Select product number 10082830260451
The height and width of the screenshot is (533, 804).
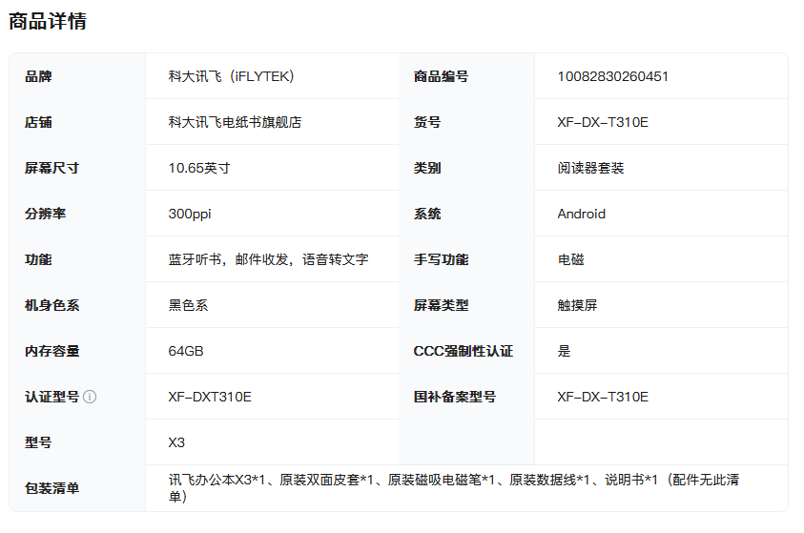coord(612,76)
